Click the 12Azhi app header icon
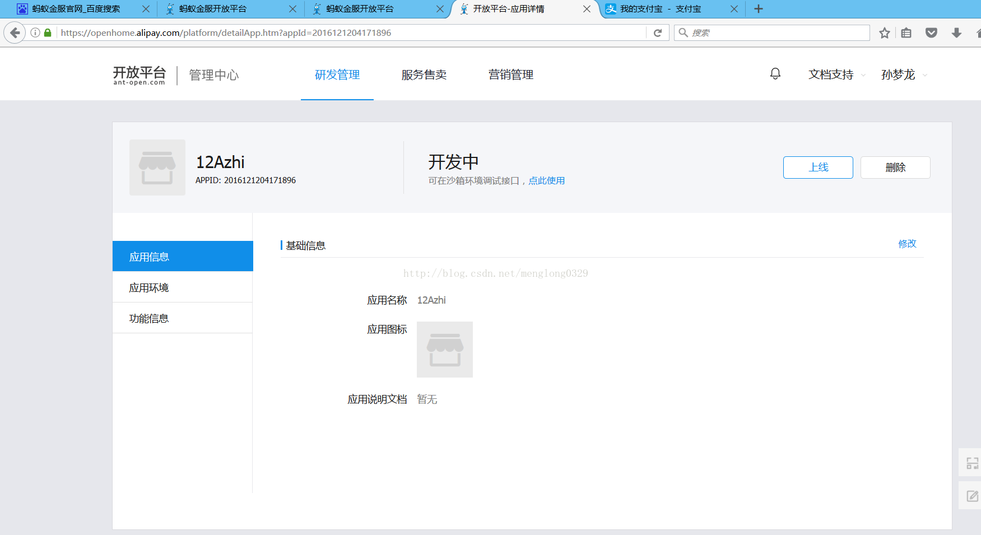 point(157,168)
